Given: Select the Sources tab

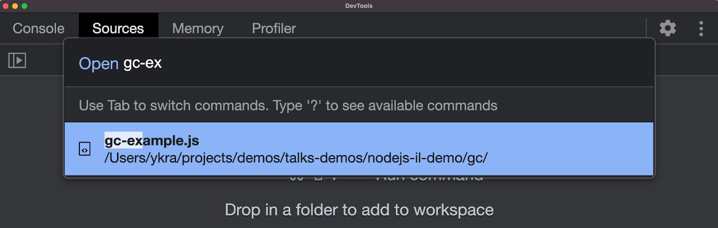Looking at the screenshot, I should pyautogui.click(x=118, y=29).
